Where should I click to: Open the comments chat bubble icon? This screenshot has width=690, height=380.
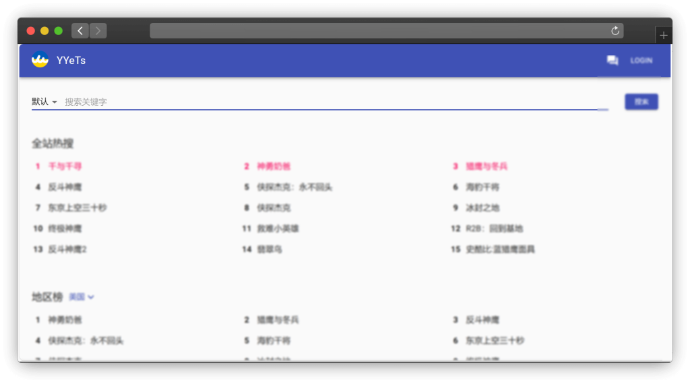click(x=612, y=60)
